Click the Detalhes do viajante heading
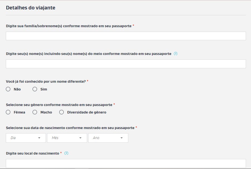This screenshot has height=169, width=251. pos(31,8)
